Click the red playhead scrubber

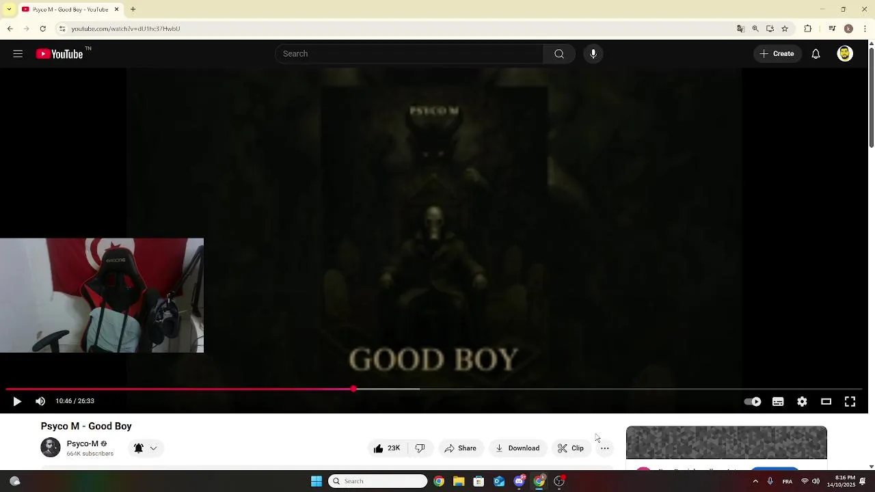(353, 389)
